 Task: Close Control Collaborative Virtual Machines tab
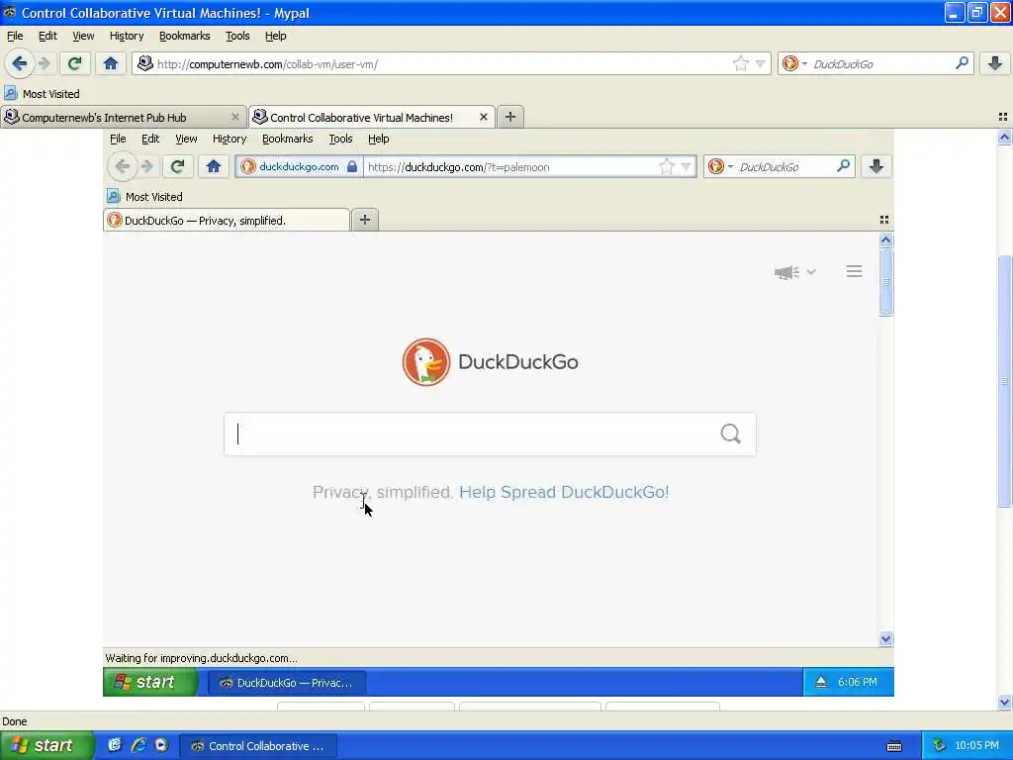[483, 117]
